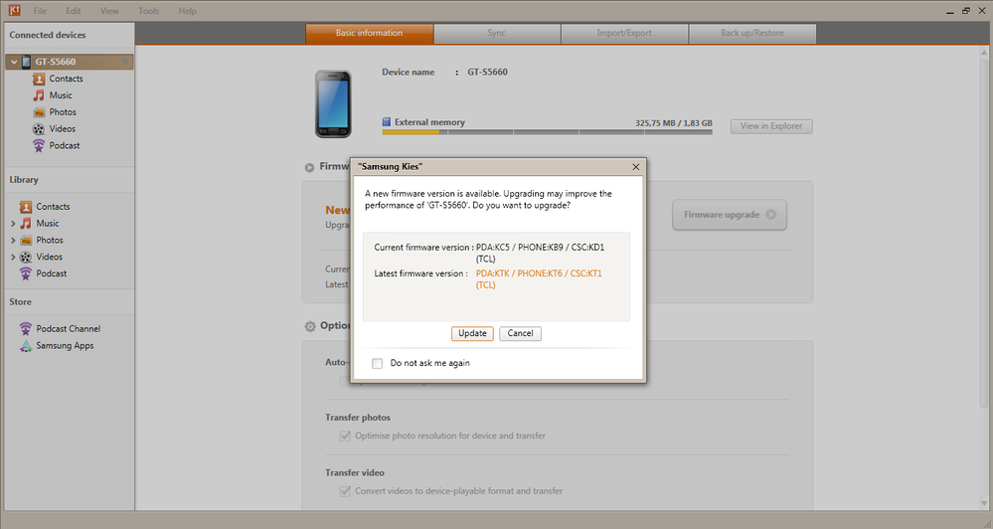Click the Device name GT-S5660 value
Viewport: 993px width, 529px height.
point(488,73)
